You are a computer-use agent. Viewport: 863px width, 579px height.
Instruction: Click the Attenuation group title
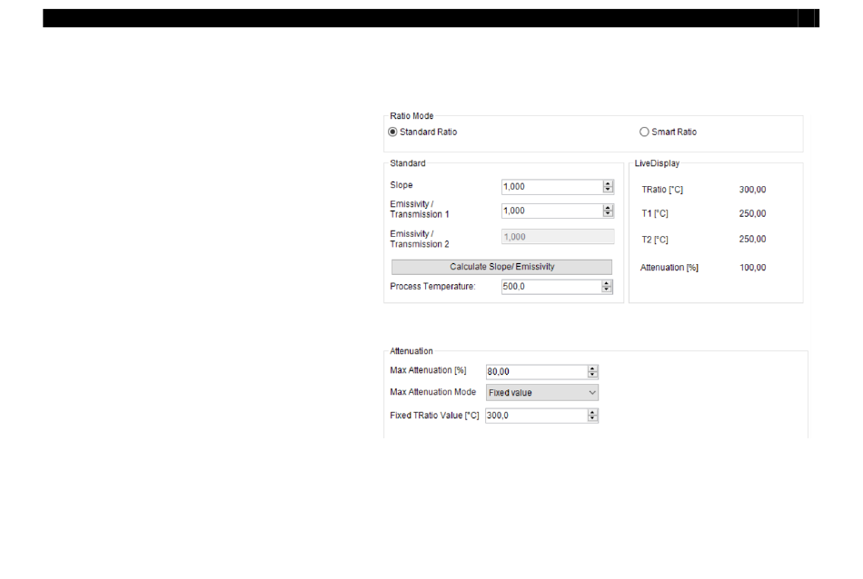coord(412,351)
